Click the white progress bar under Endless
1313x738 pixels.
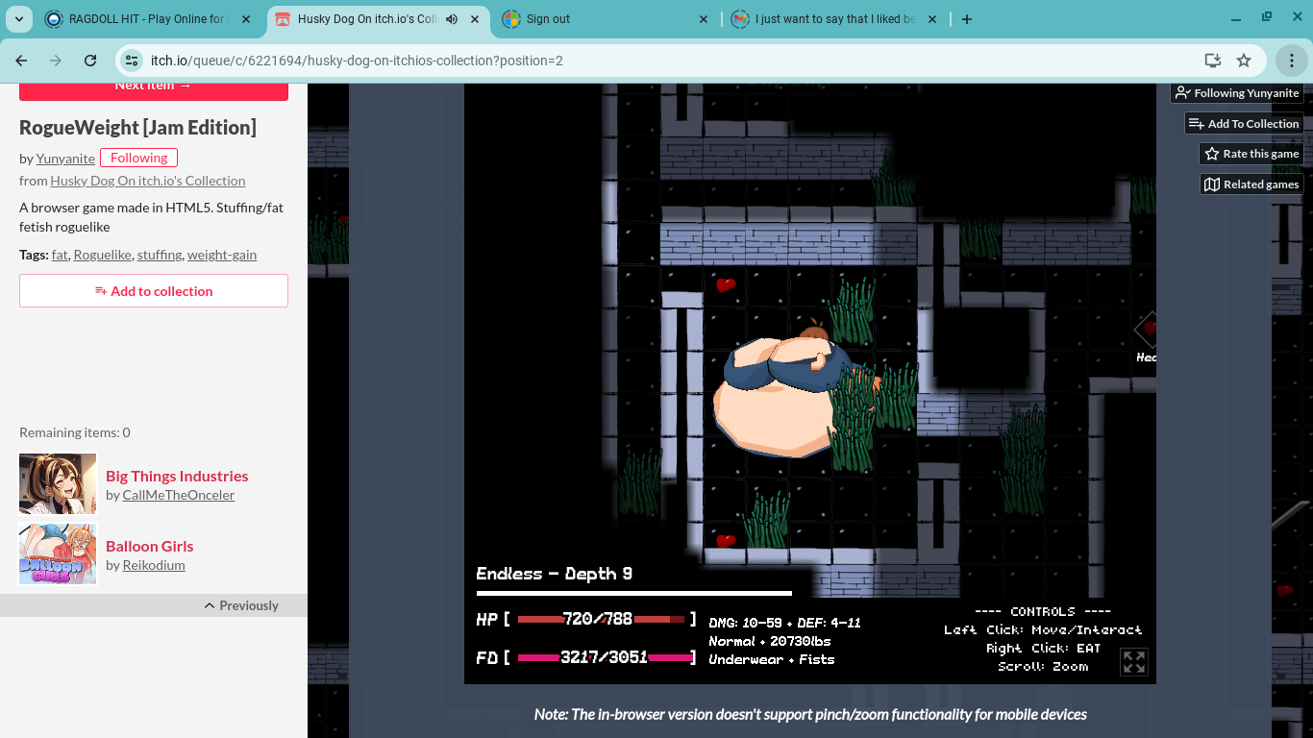tap(634, 593)
